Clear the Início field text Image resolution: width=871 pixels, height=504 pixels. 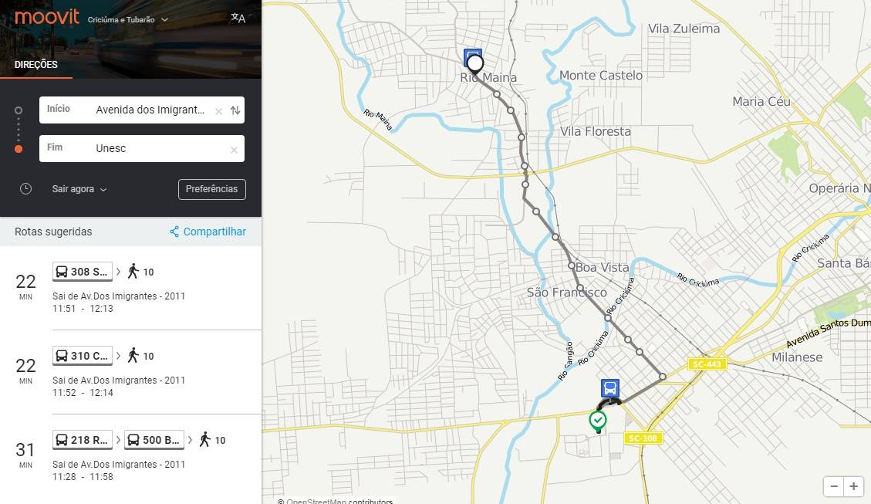pyautogui.click(x=218, y=111)
